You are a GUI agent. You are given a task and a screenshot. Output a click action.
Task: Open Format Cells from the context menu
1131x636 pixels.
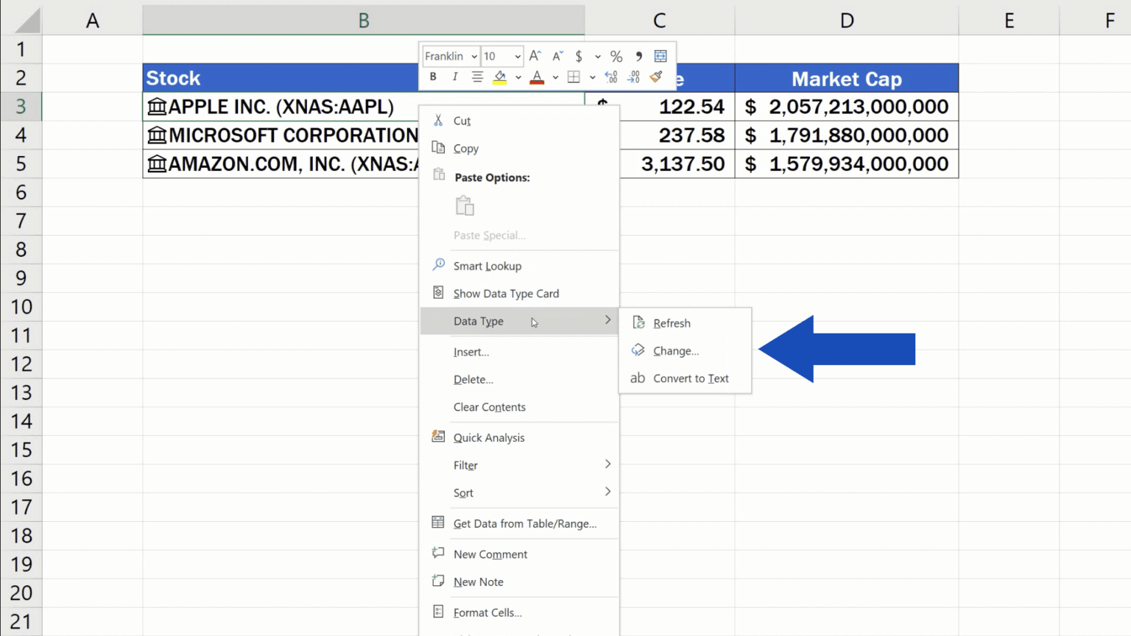(x=487, y=612)
